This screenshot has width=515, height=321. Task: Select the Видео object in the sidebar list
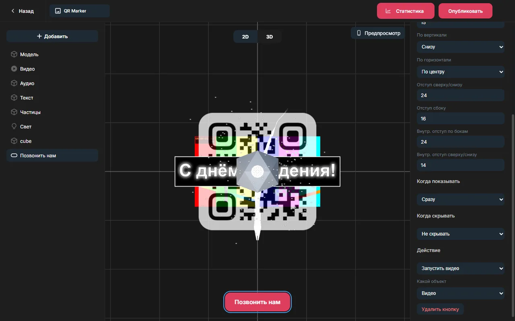coord(52,69)
